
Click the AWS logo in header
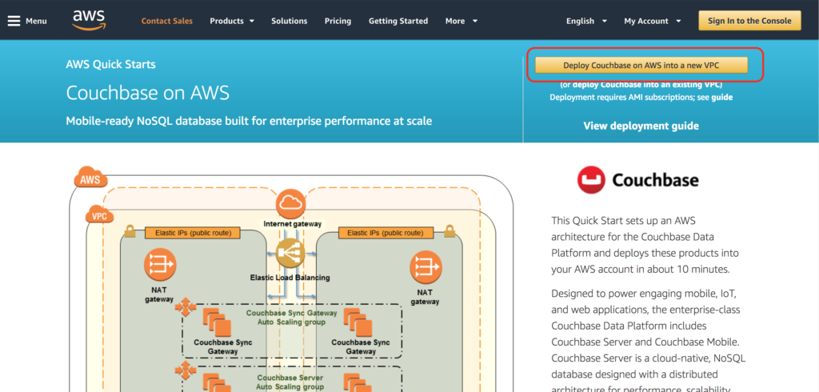point(90,20)
